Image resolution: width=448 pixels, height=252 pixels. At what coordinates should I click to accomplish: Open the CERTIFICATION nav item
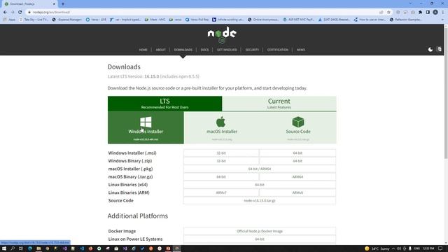(278, 50)
